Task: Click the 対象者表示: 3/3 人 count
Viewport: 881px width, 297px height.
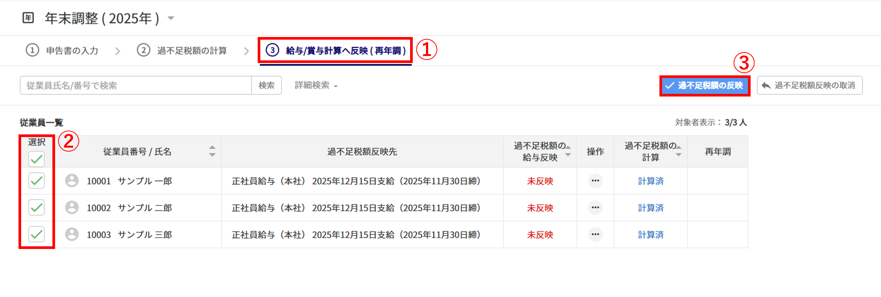Action: (x=711, y=123)
